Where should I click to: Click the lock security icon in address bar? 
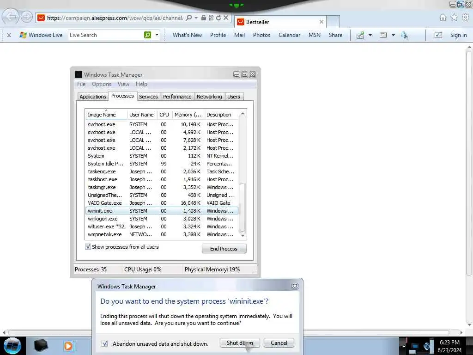(204, 18)
